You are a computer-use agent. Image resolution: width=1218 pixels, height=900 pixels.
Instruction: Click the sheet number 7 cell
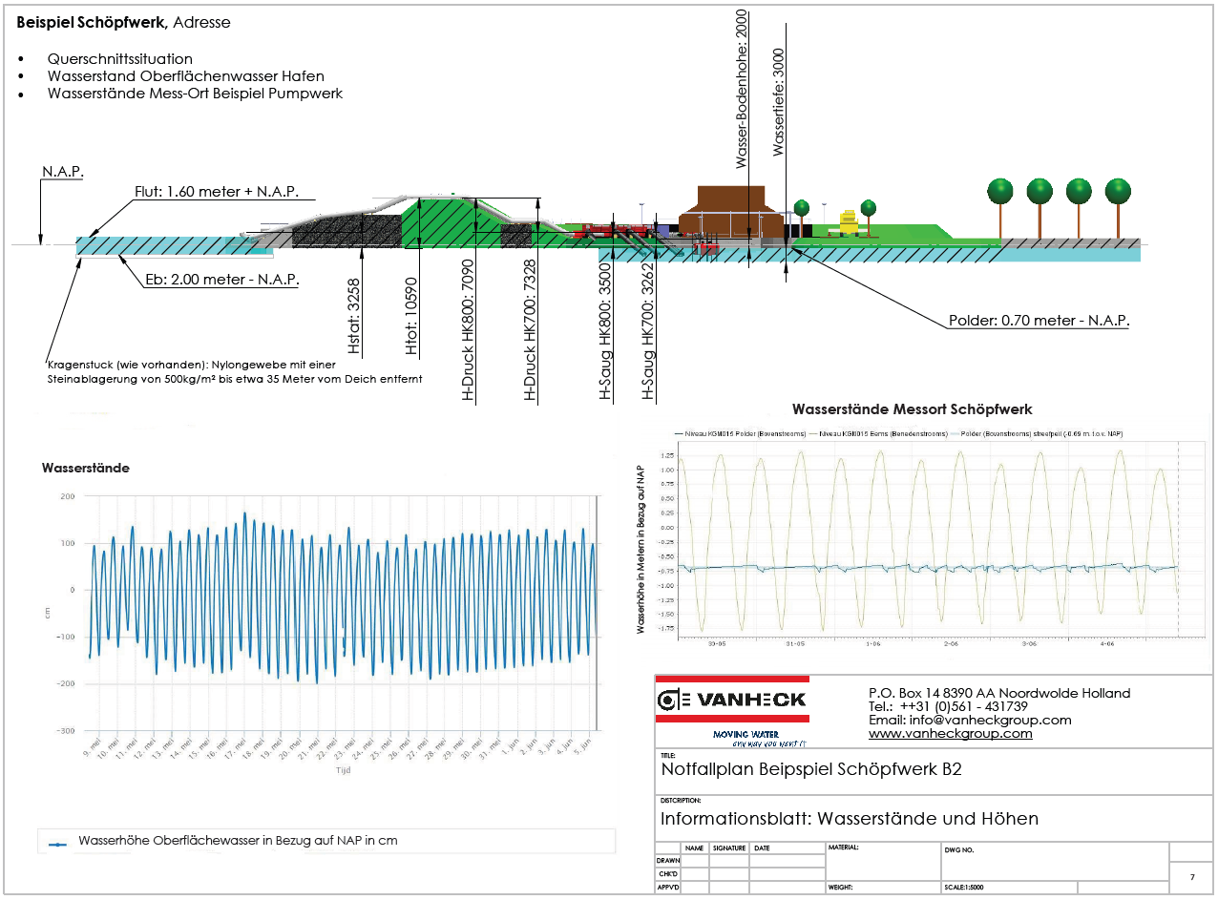pos(1191,877)
